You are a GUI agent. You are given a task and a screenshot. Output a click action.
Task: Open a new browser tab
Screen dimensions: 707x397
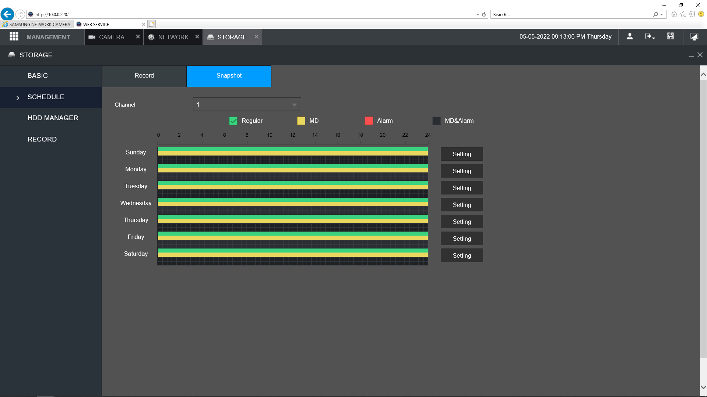click(152, 24)
